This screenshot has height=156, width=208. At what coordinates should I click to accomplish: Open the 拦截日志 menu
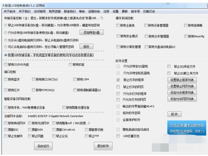(149, 11)
